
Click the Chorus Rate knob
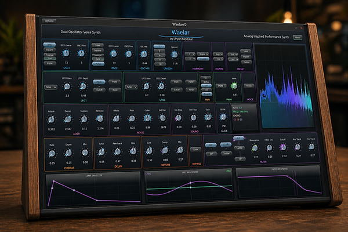[x=52, y=153]
